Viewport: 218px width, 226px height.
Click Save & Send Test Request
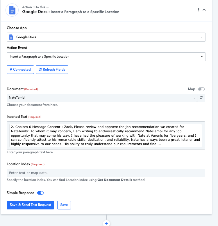pos(31,205)
